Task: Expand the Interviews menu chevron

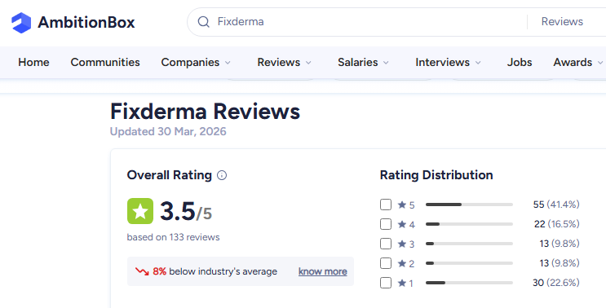Action: 478,63
